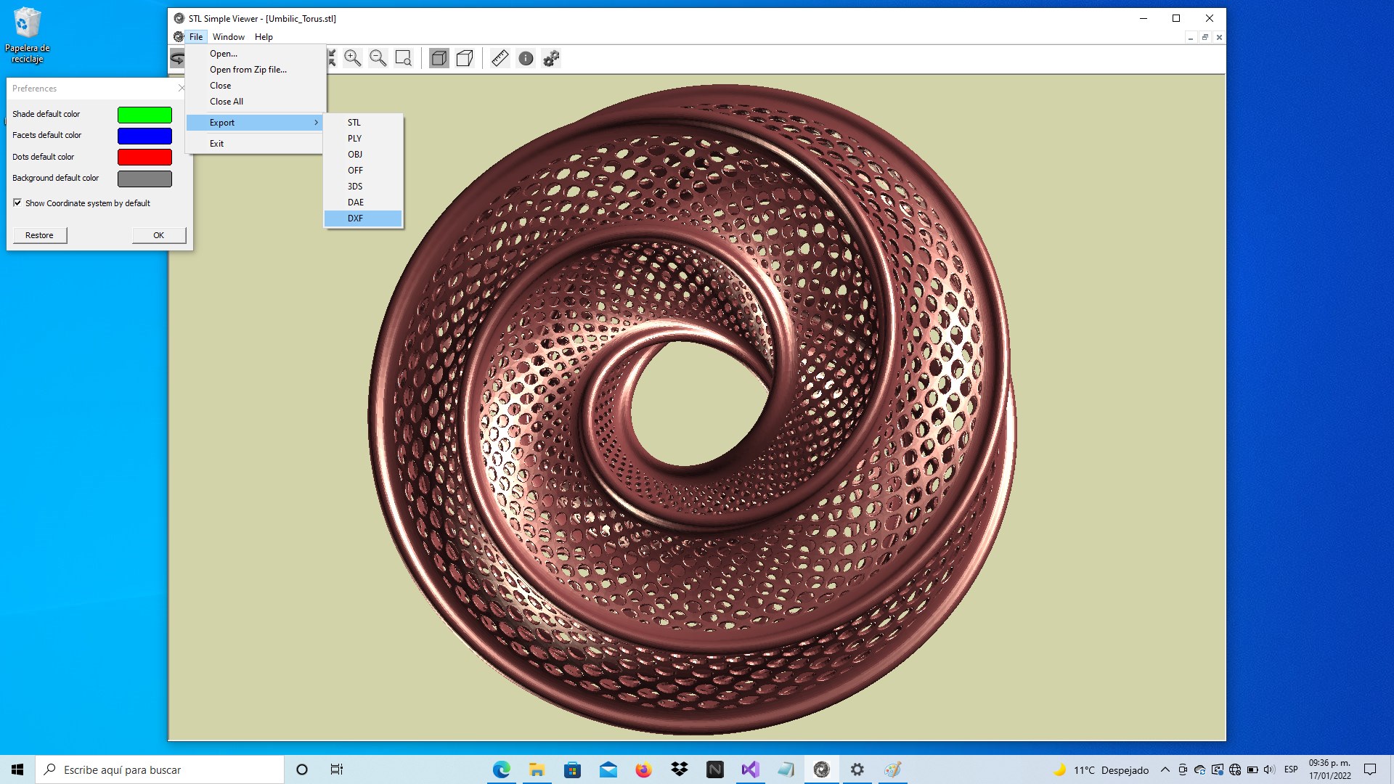Open preferences via the gears icon
Viewport: 1394px width, 784px height.
(x=552, y=58)
